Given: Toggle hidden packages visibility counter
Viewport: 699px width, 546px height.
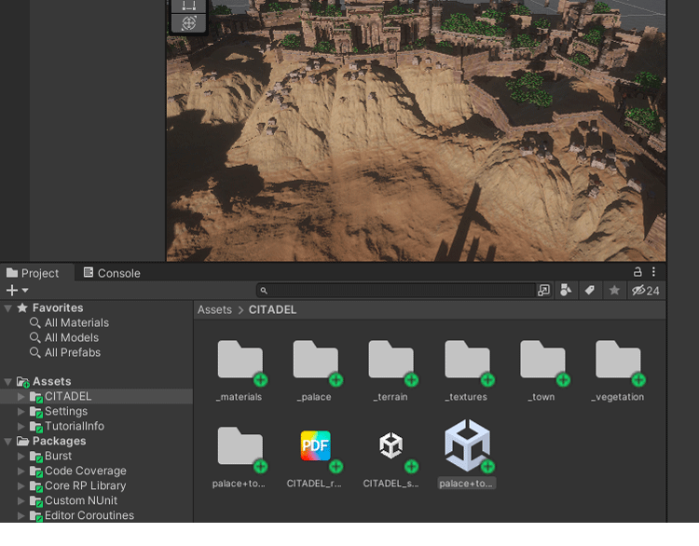Looking at the screenshot, I should tap(646, 291).
